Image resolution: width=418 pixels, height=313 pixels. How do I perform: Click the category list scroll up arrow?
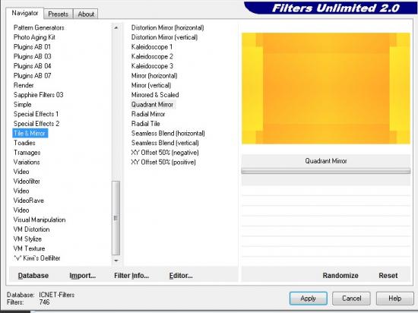(116, 27)
